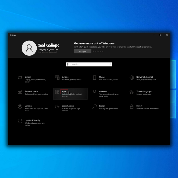Open the Devices keyboard-speaker icon
The image size is (178, 178).
57,78
